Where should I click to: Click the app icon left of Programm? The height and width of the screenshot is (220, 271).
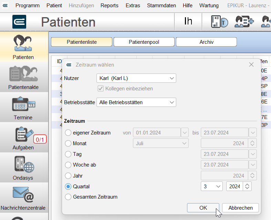point(5,6)
